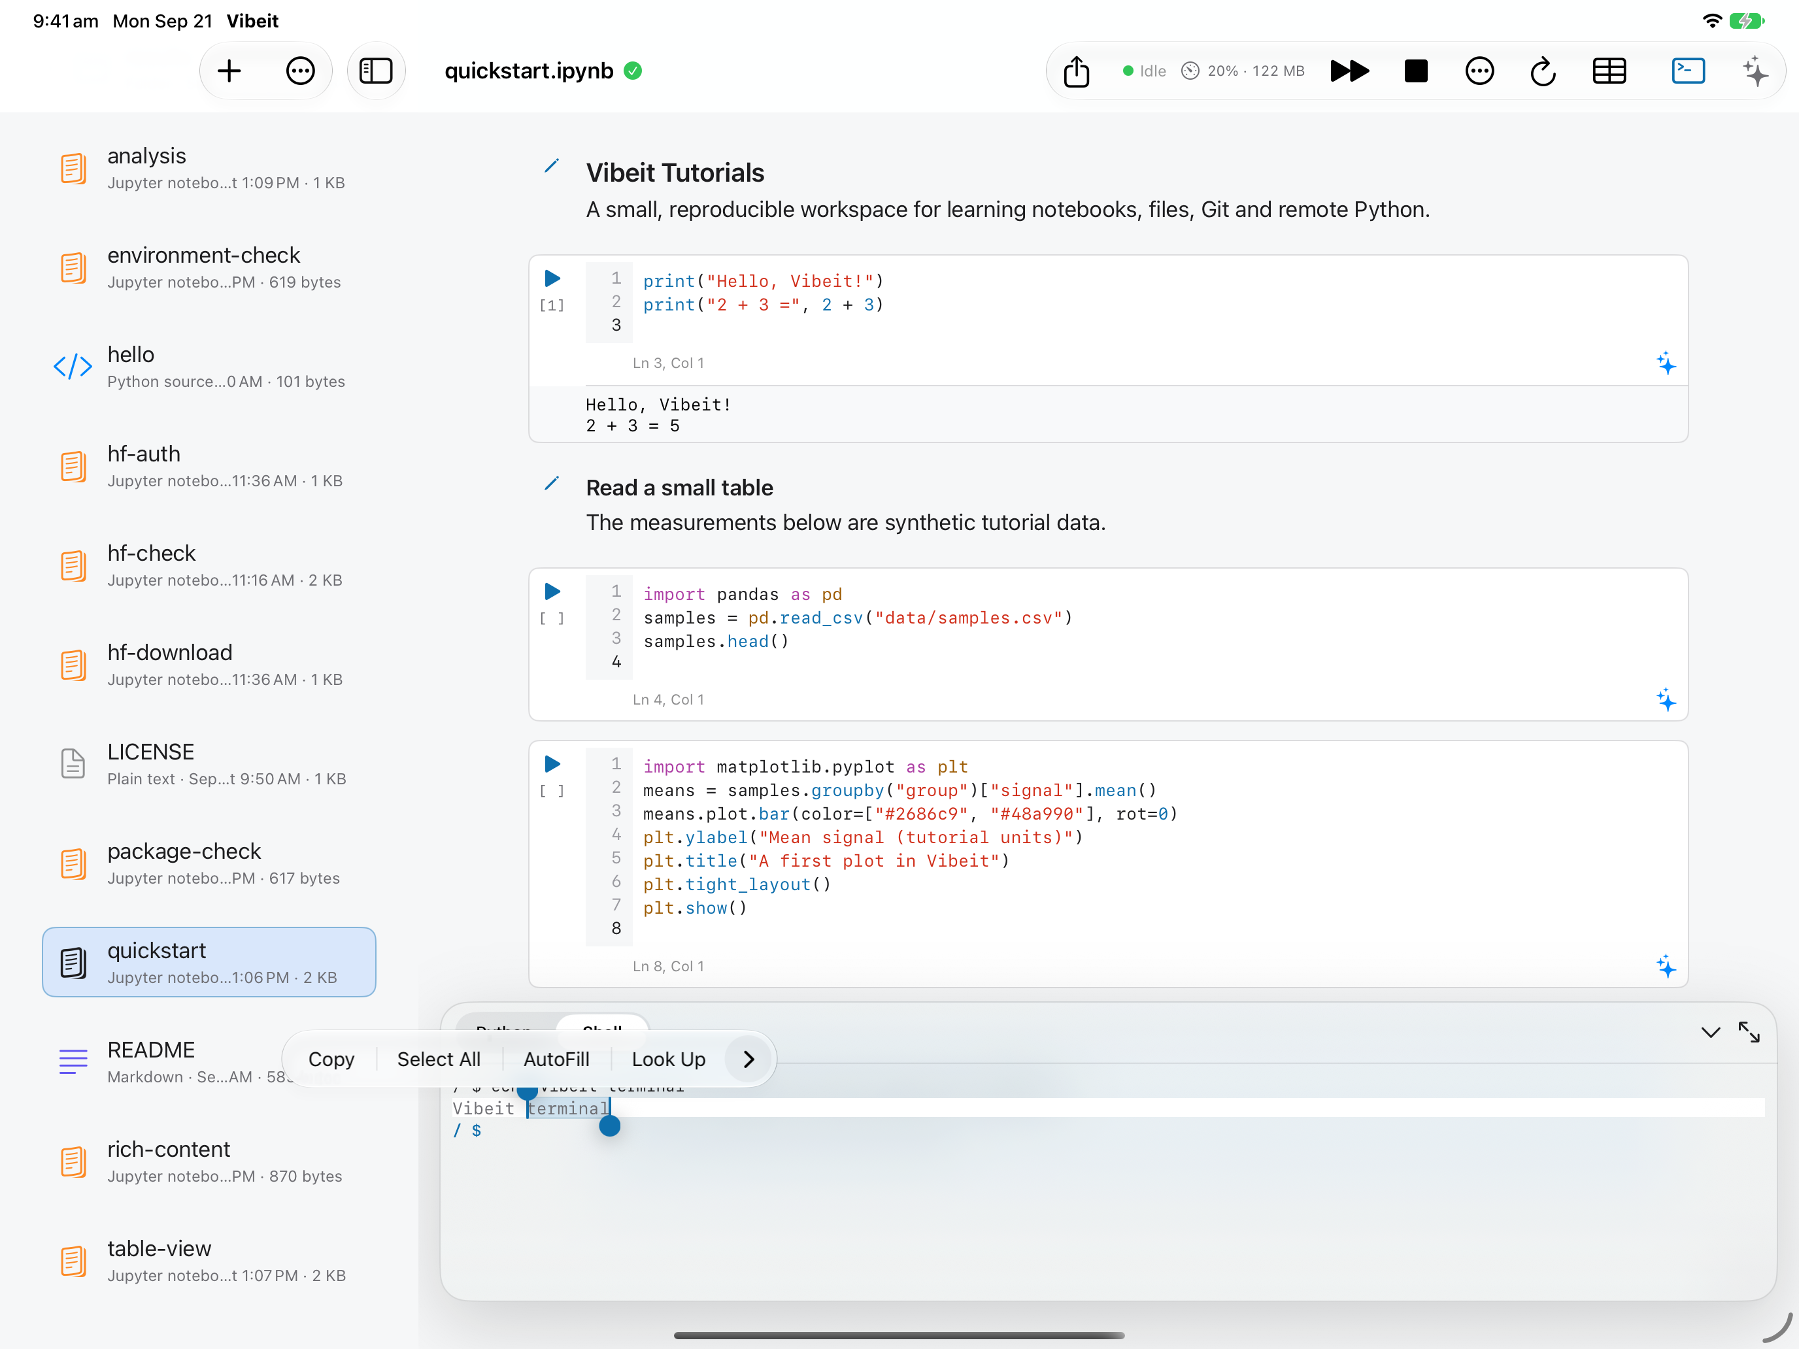
Task: Click the 'Ln 3, Col 1' cursor position
Action: (x=669, y=363)
